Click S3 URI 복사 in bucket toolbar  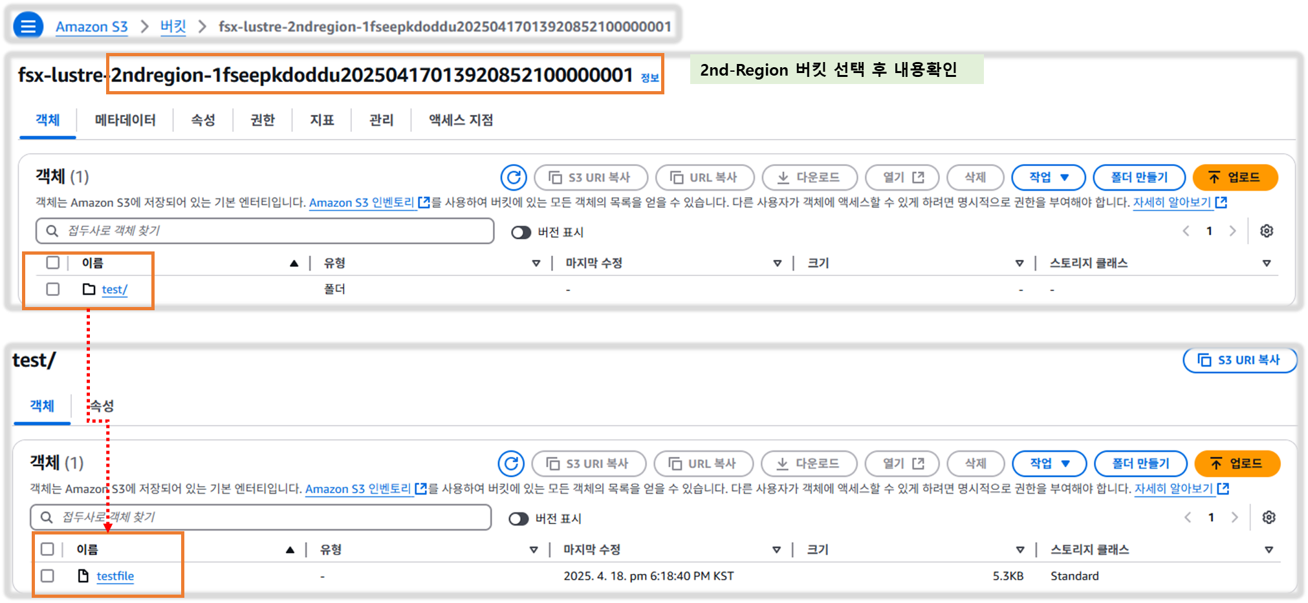591,177
